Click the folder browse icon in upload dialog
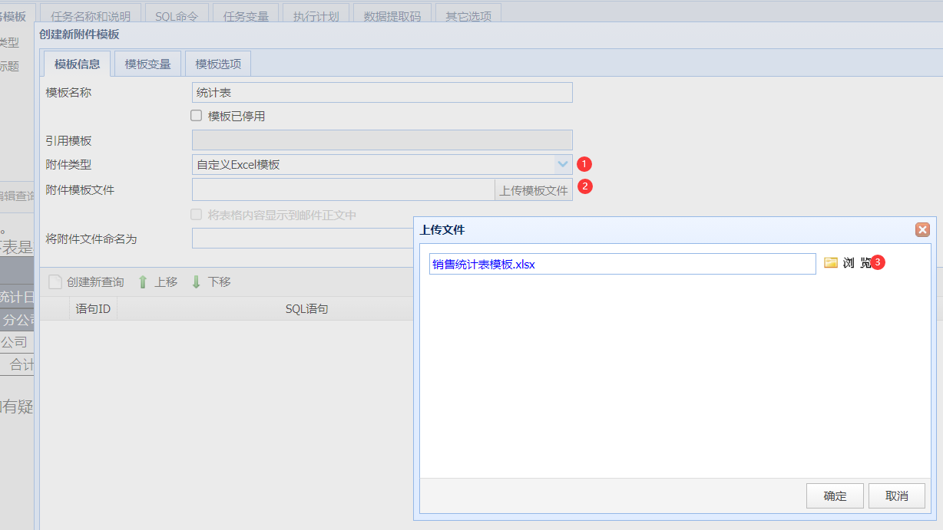This screenshot has width=943, height=530. tap(830, 262)
